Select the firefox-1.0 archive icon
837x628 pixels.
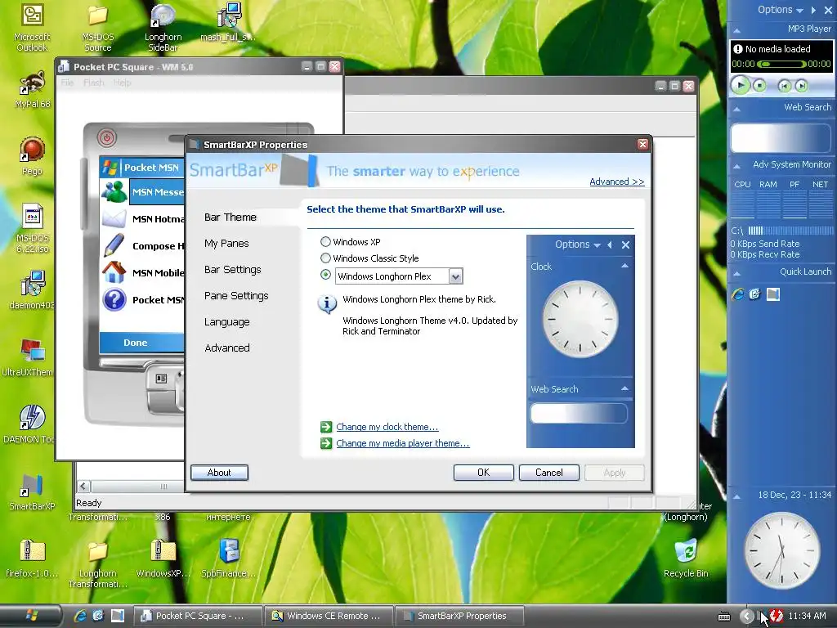coord(32,558)
